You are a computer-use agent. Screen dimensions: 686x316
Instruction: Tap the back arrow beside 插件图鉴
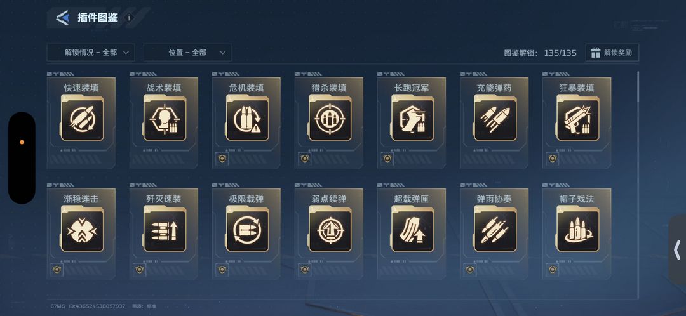coord(62,18)
